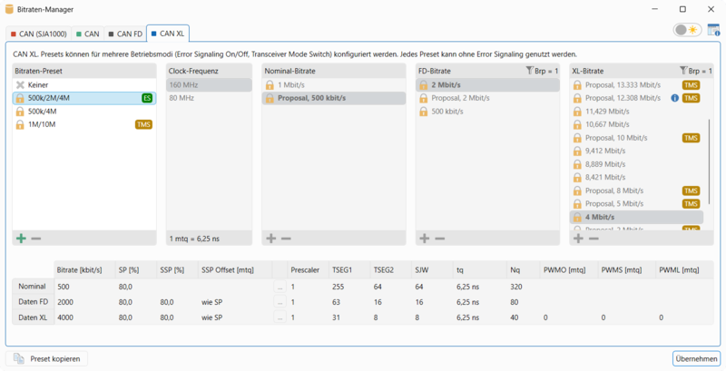Click the Bitraten-Manager title bar icon
The width and height of the screenshot is (726, 371).
pyautogui.click(x=9, y=9)
